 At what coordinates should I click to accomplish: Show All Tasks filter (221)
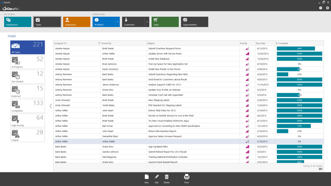(x=27, y=47)
